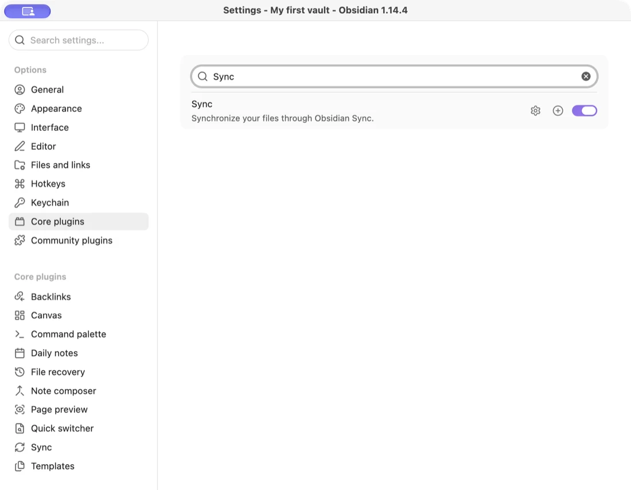Open Backlinks plugin settings

pos(79,297)
